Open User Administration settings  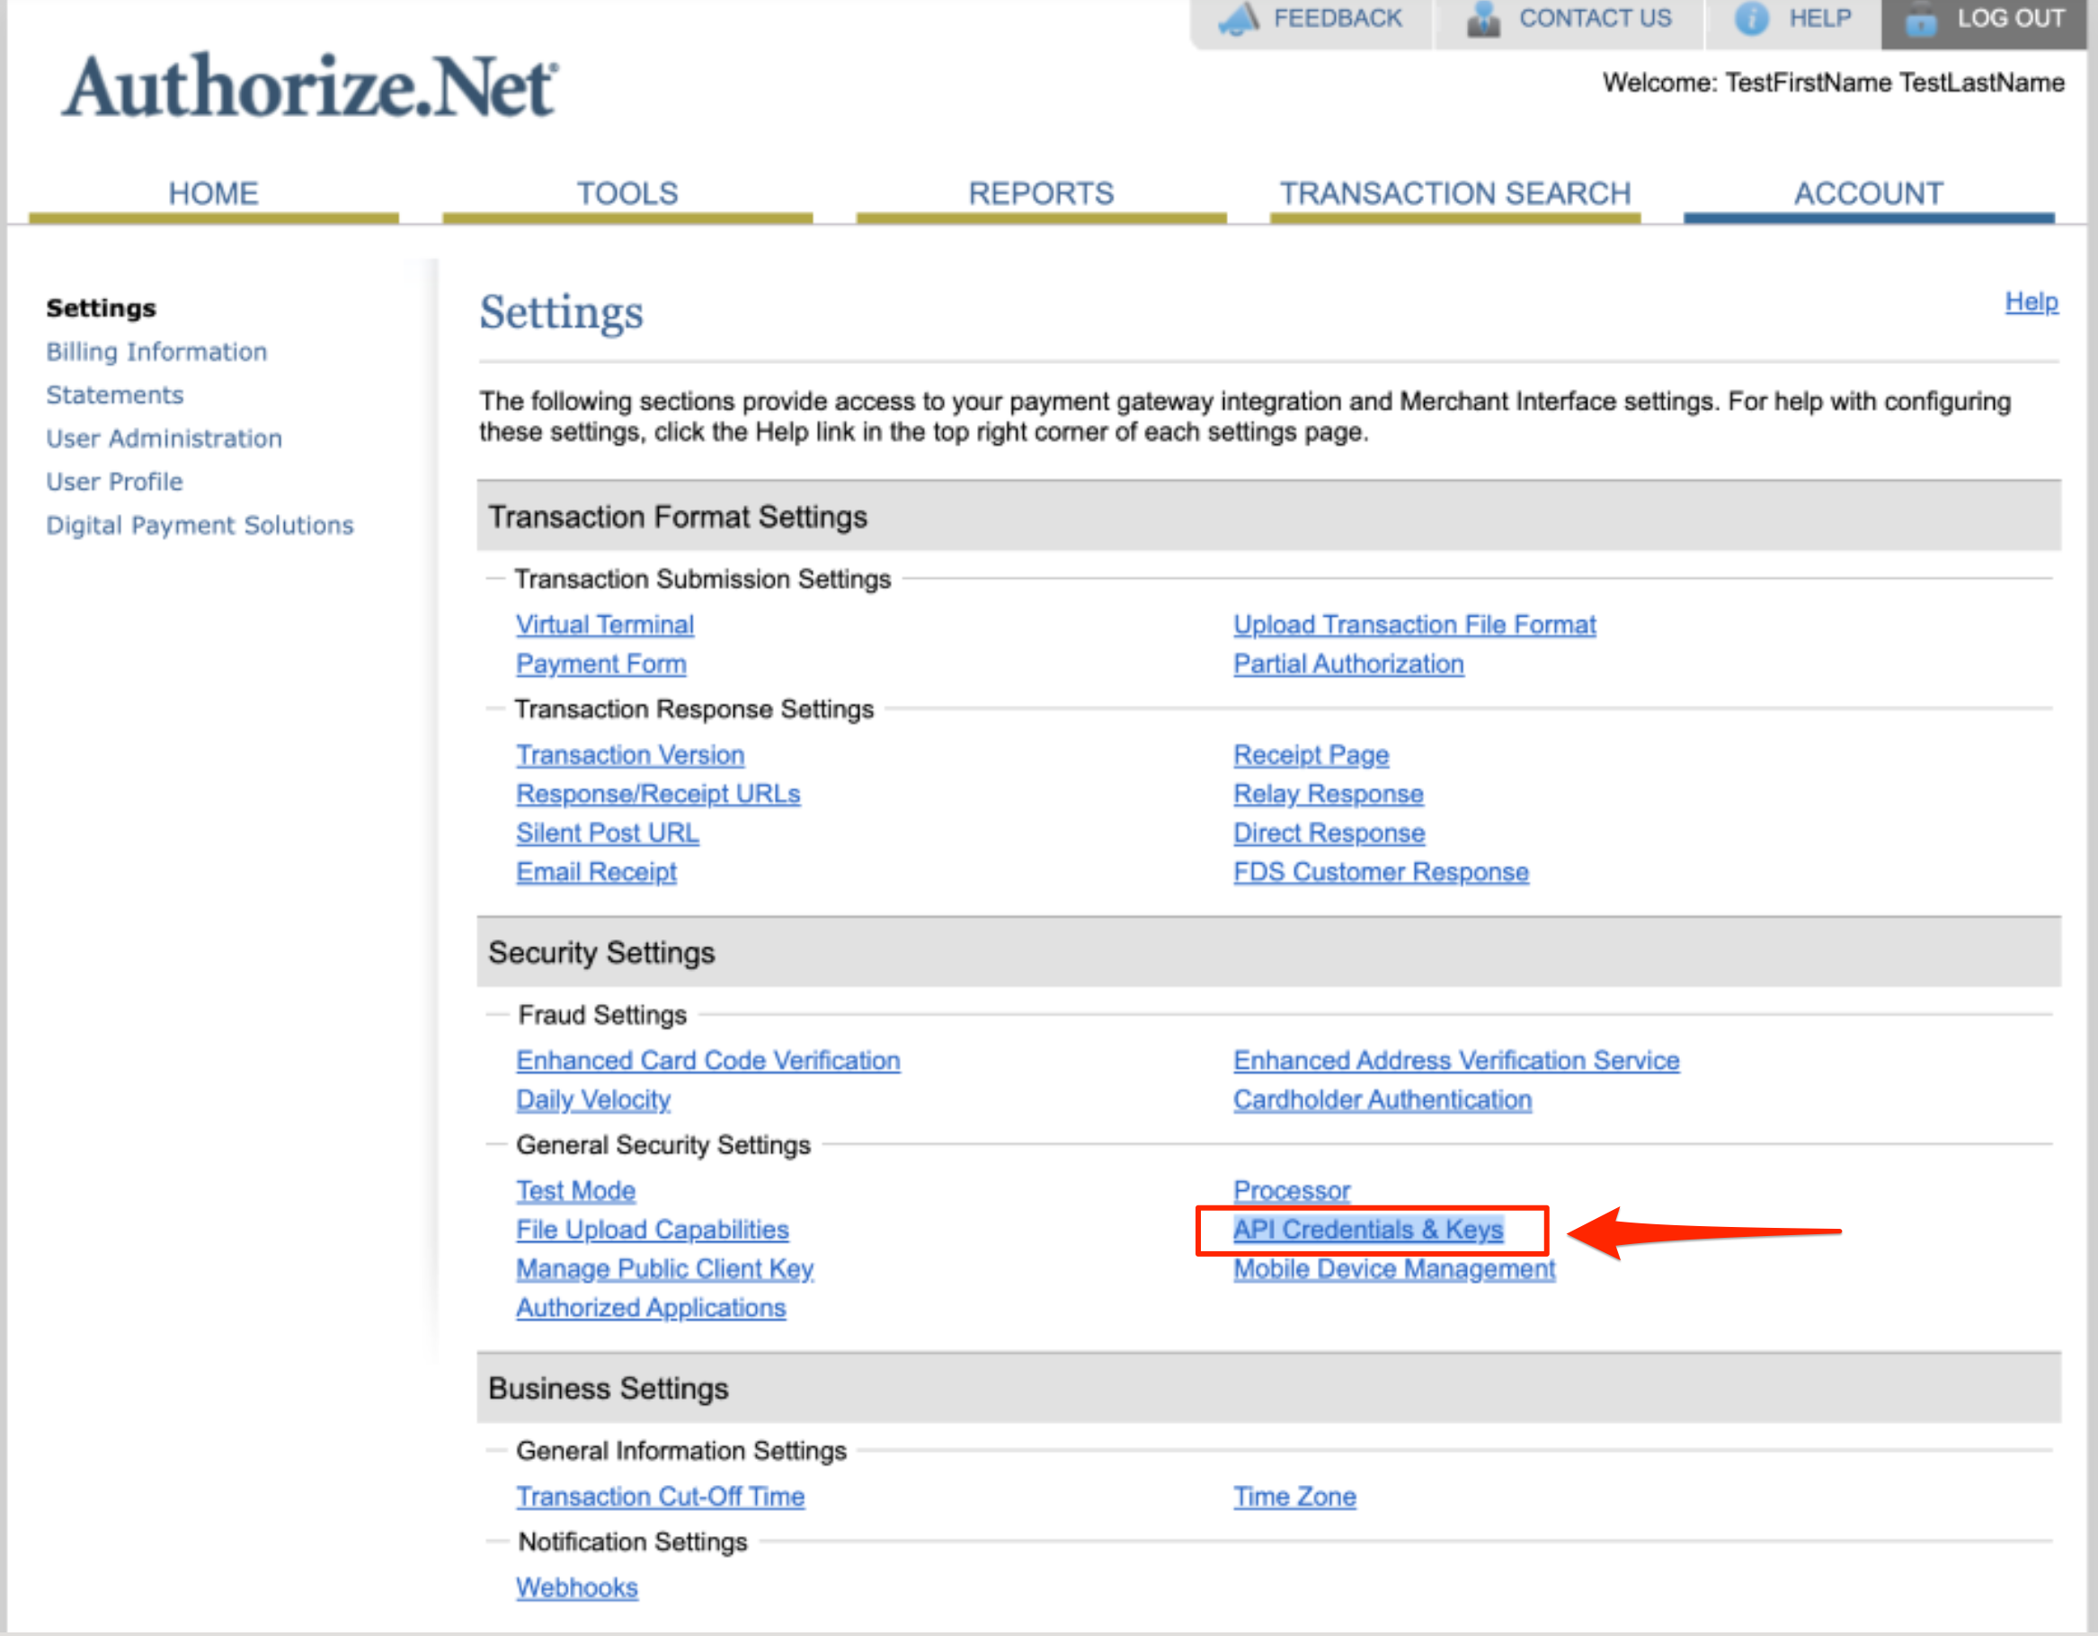(x=164, y=438)
